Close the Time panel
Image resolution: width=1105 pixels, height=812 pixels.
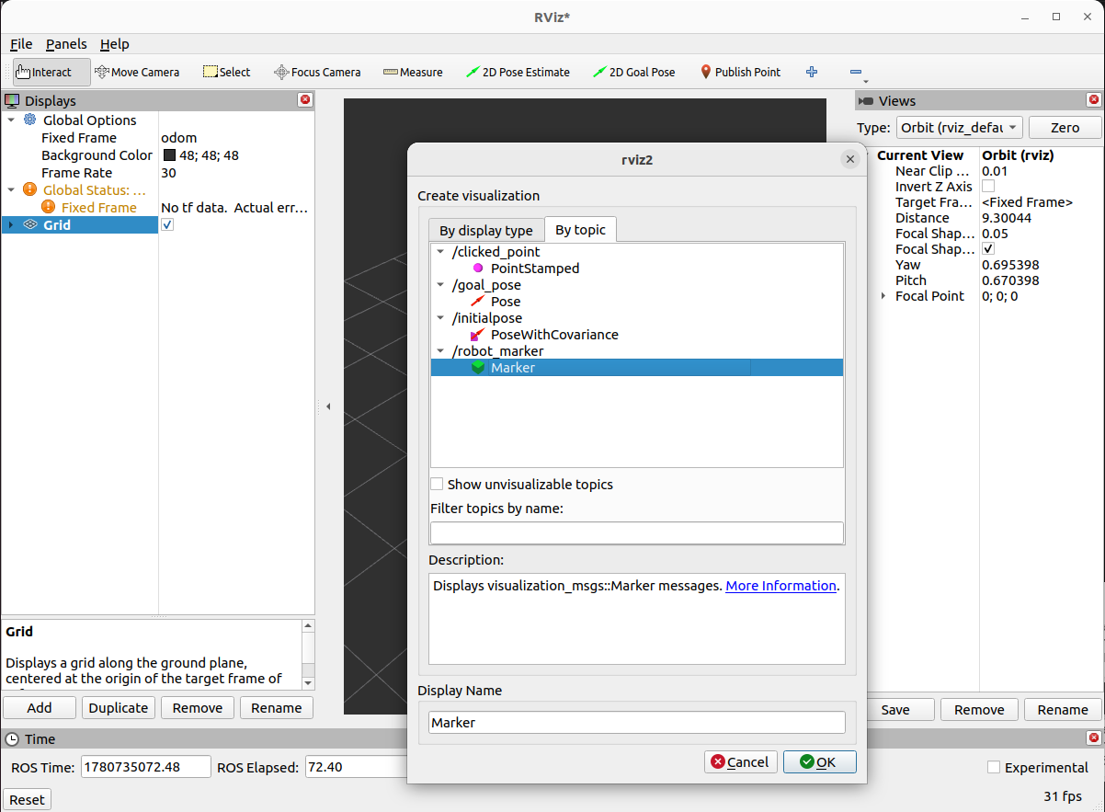(1094, 738)
